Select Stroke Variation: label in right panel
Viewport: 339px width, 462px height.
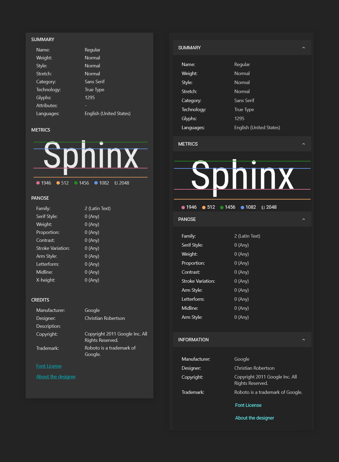pos(198,281)
